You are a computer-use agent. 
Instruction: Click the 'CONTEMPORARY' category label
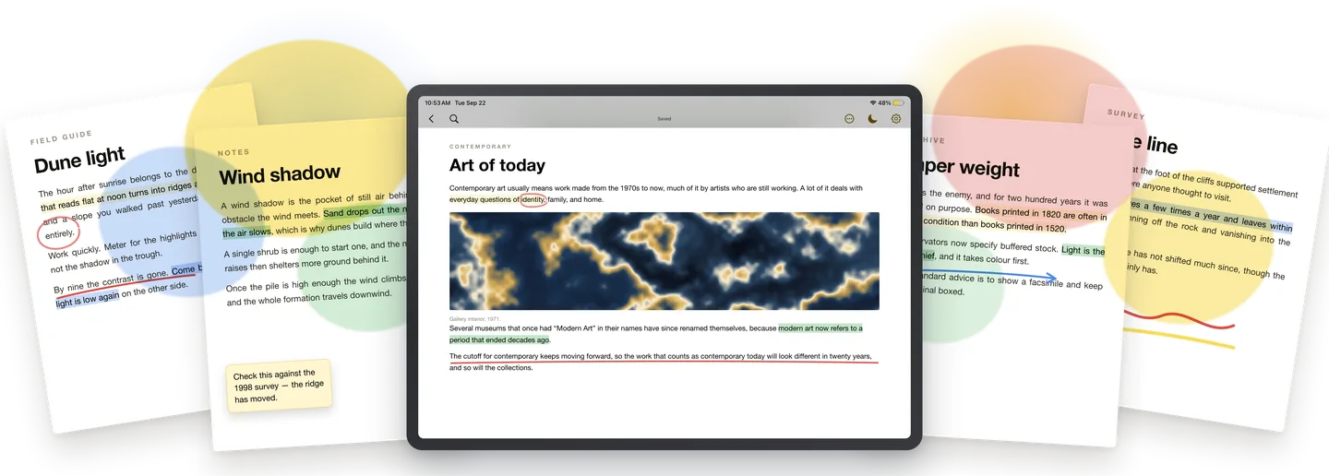coord(480,147)
